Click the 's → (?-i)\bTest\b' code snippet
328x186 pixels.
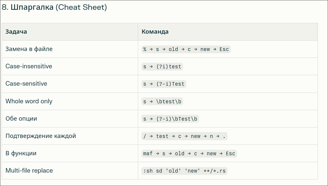pyautogui.click(x=170, y=119)
